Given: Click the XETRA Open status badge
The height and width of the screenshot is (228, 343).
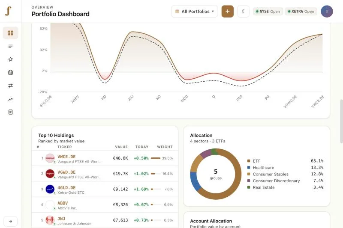Looking at the screenshot, I should pyautogui.click(x=301, y=12).
